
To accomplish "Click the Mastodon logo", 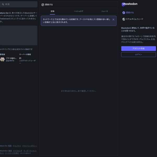I will (x=130, y=4).
